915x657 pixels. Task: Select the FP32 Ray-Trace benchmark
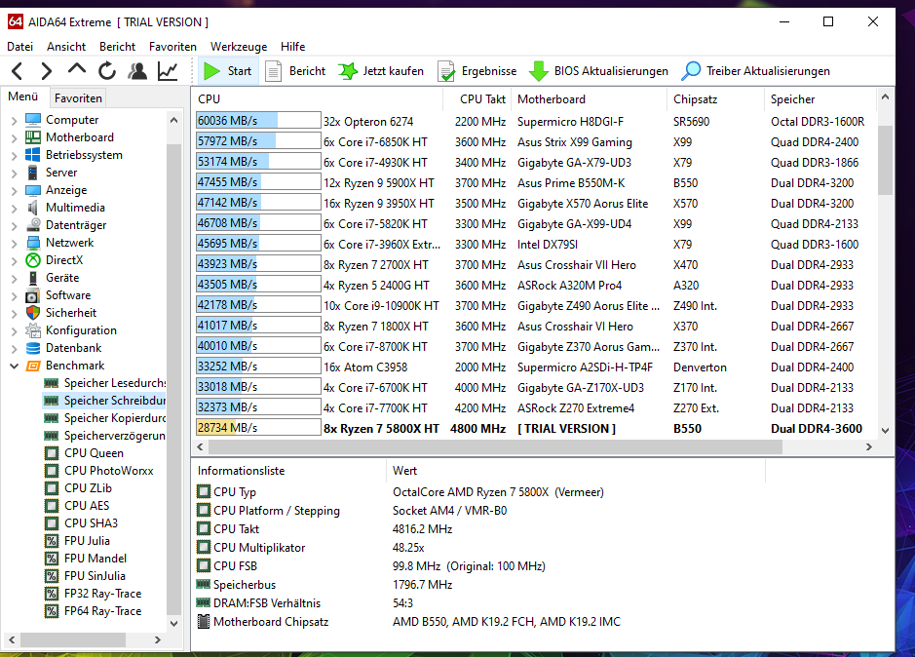point(94,594)
